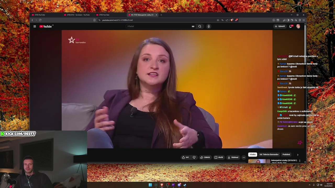Open Brave browser from taskbar
Viewport: 335px width, 188px height.
pos(162,185)
